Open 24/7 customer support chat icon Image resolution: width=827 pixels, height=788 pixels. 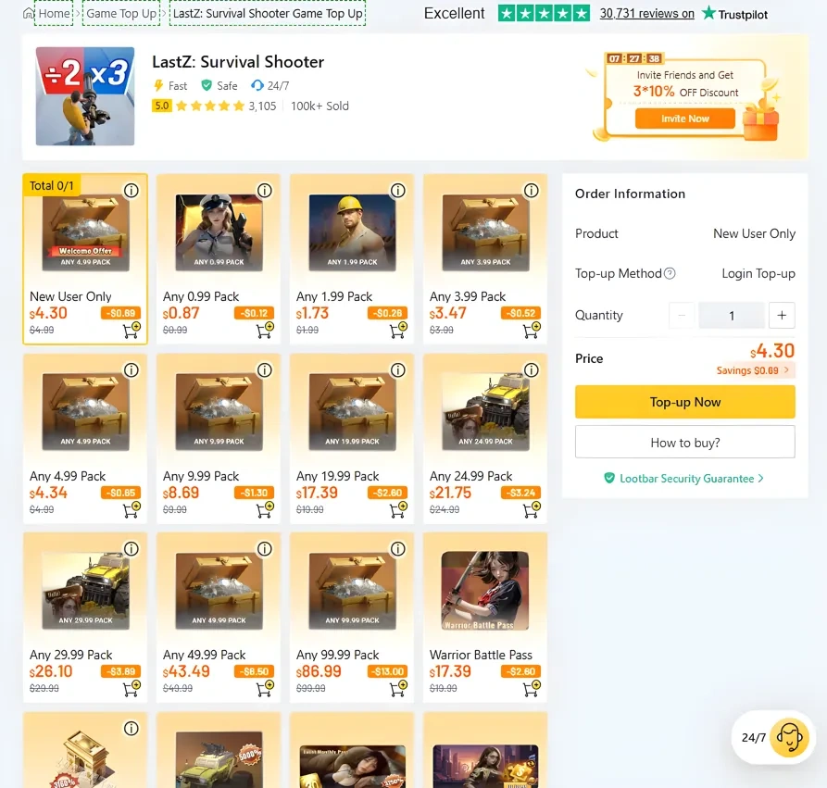pyautogui.click(x=789, y=737)
